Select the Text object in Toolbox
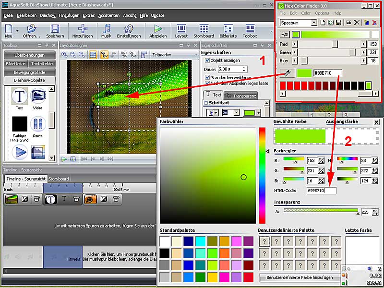Screen dimensions: 384x288 19,96
